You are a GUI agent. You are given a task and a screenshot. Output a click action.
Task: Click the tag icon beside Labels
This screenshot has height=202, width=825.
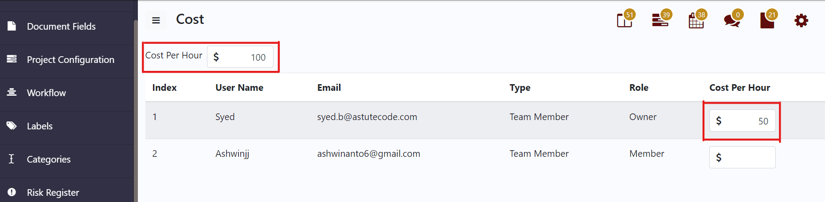[x=12, y=126]
